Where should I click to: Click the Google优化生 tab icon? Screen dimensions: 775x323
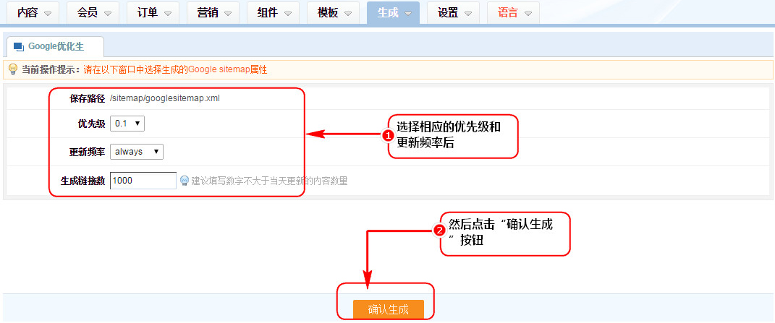[x=19, y=47]
